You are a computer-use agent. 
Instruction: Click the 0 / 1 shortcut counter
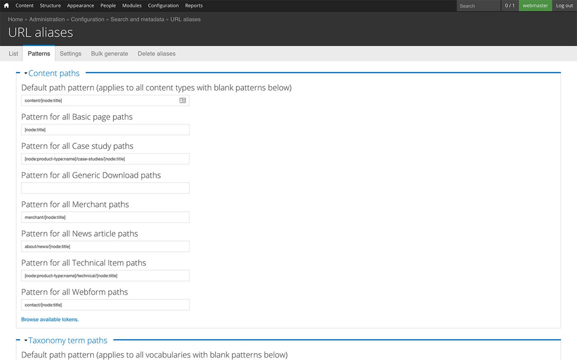510,5
